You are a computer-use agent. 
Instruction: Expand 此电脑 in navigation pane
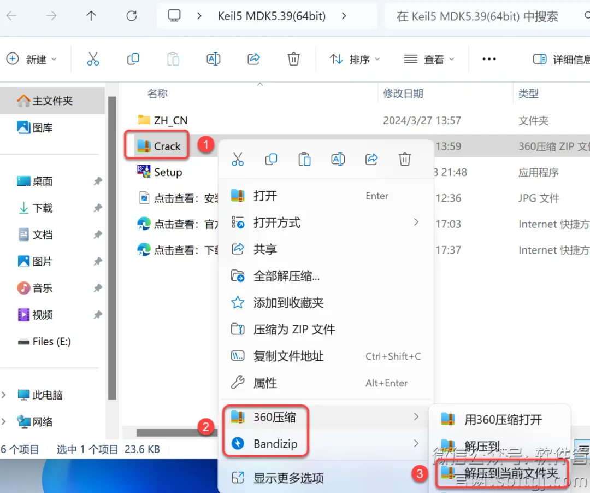point(4,395)
